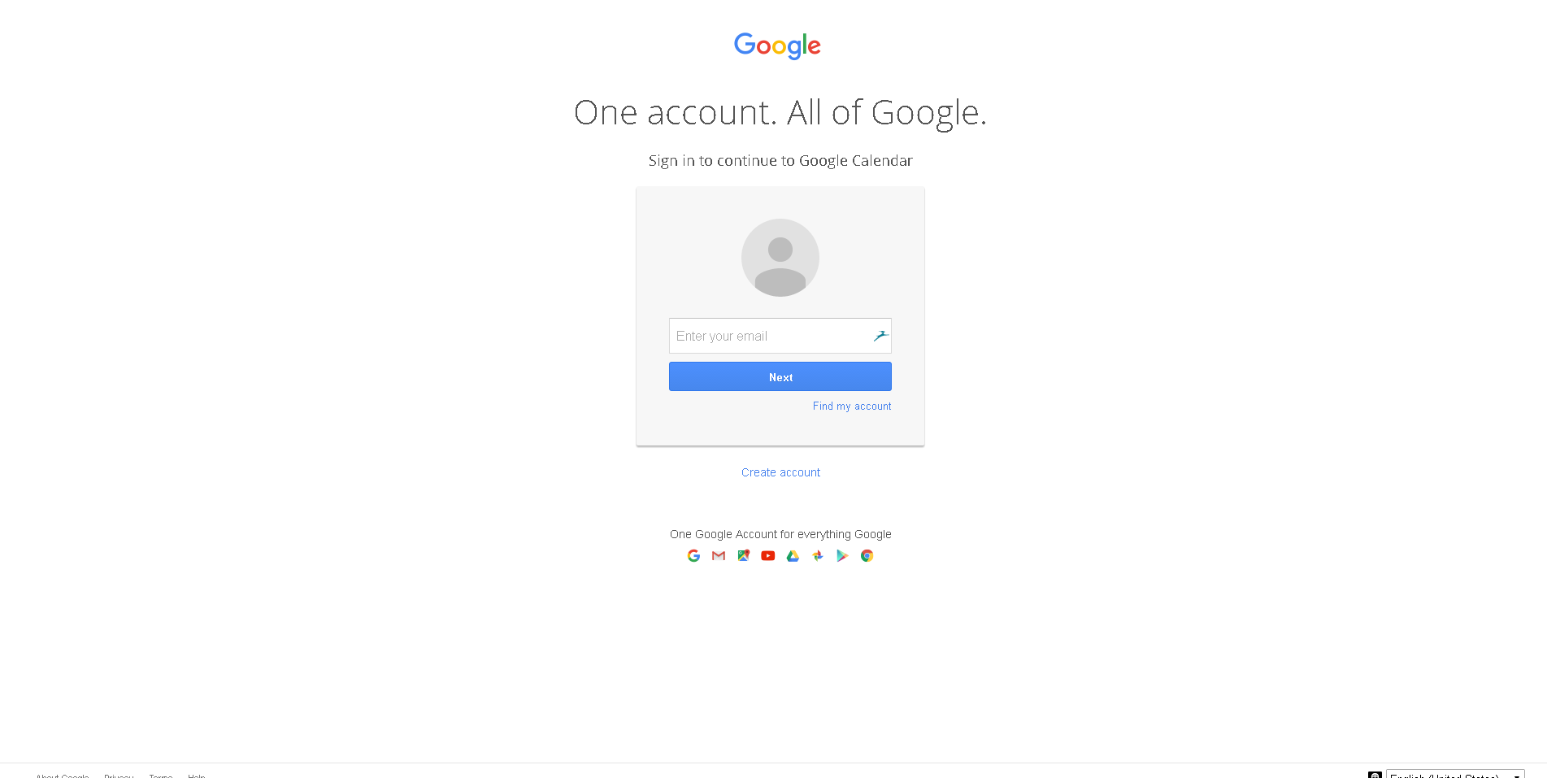Open the Terms footer link
1547x778 pixels.
(x=161, y=776)
